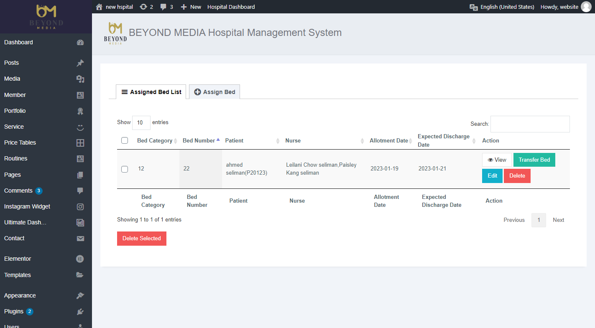Click the home icon beside new hspital
The height and width of the screenshot is (328, 595).
point(99,7)
